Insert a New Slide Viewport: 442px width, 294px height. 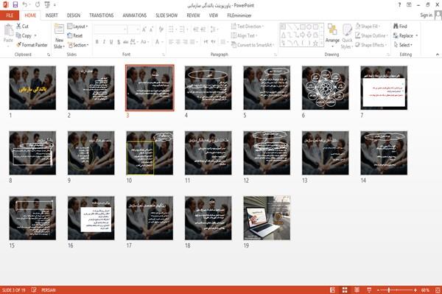59,36
